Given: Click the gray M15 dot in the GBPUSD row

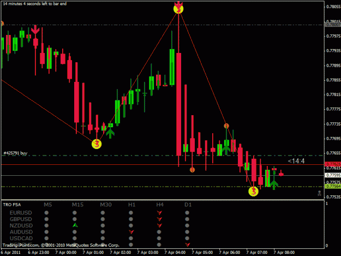Looking at the screenshot, I should [x=75, y=219].
